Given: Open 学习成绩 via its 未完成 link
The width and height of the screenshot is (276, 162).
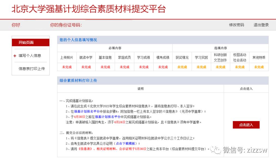Looking at the screenshot, I should [143, 66].
